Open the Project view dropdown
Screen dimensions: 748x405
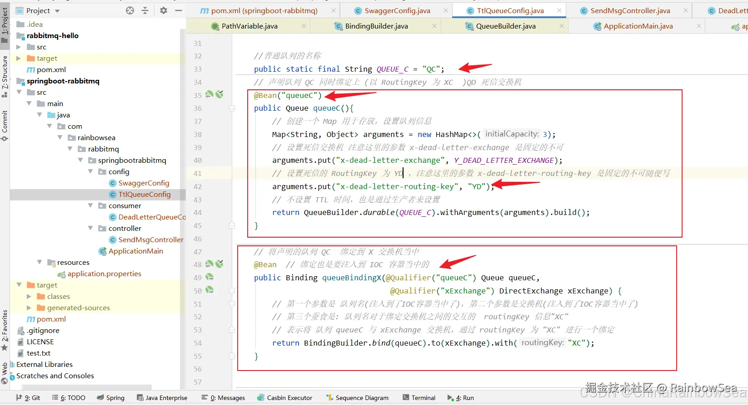(x=57, y=11)
